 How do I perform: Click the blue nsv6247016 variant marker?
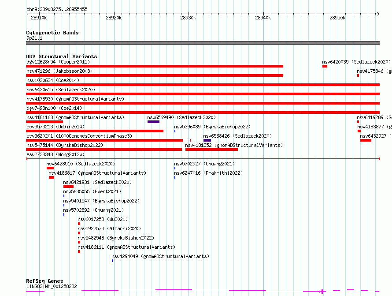tap(175, 177)
